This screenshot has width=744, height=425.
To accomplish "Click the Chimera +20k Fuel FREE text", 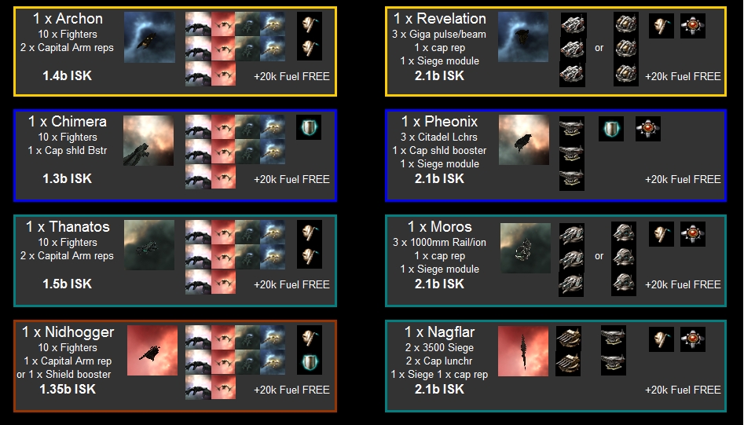I will [x=291, y=179].
